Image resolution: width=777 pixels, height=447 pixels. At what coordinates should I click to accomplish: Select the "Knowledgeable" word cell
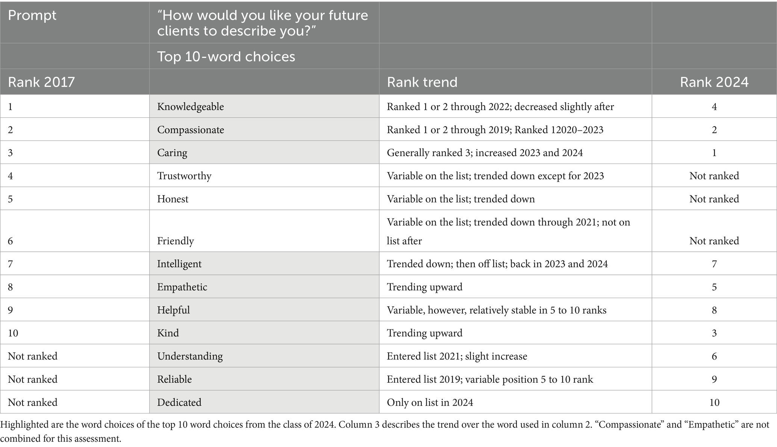(x=191, y=107)
